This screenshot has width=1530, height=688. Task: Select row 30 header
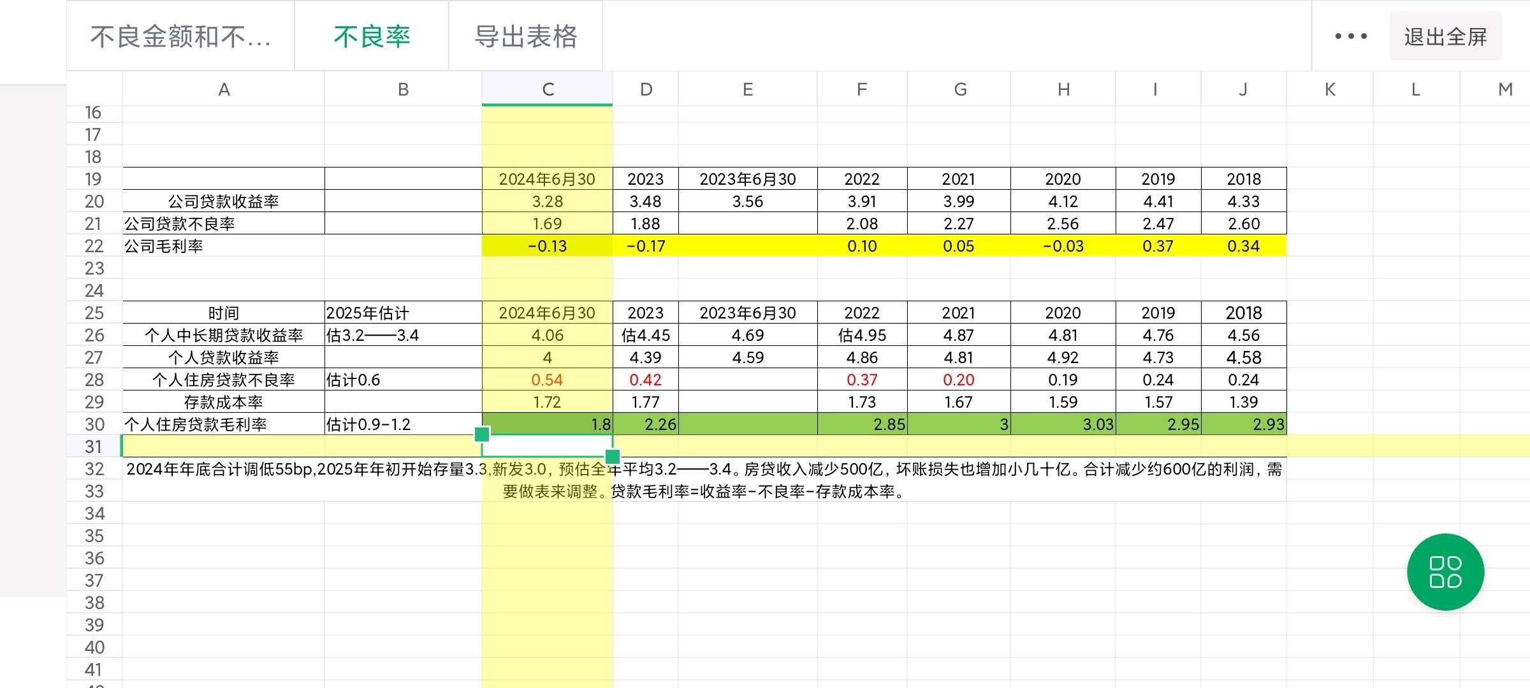[93, 424]
